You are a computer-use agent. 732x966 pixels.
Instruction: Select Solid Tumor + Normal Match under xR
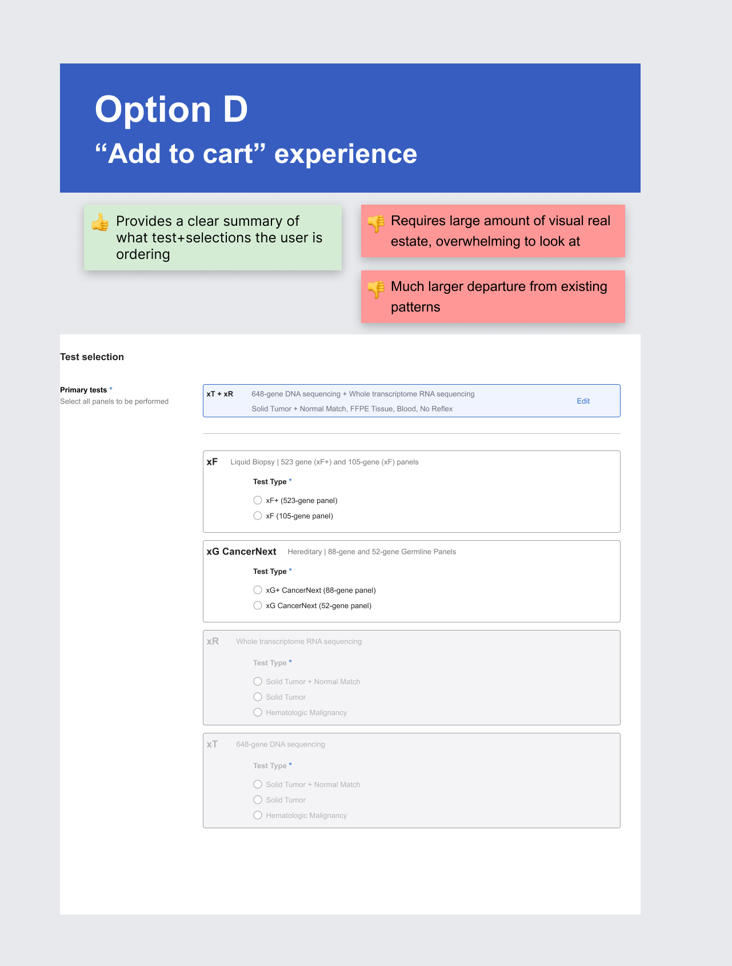(x=258, y=681)
